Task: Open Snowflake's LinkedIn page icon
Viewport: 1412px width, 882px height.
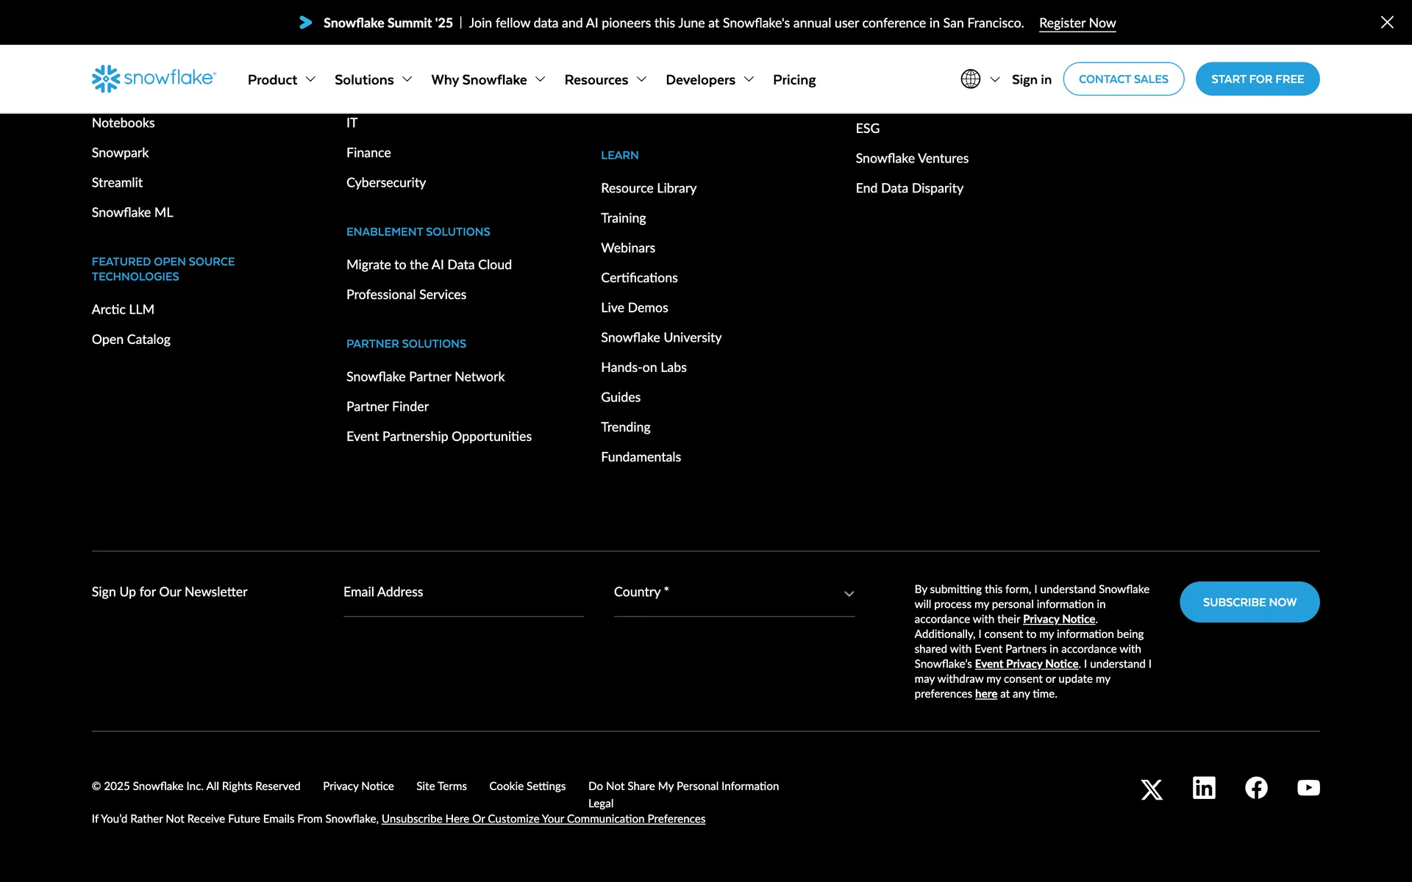Action: click(x=1204, y=788)
